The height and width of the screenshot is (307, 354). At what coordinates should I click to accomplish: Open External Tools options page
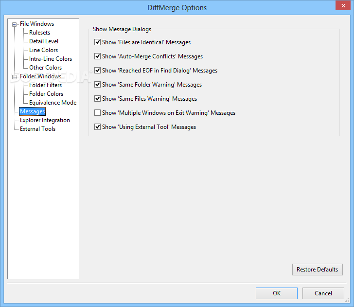coord(37,129)
